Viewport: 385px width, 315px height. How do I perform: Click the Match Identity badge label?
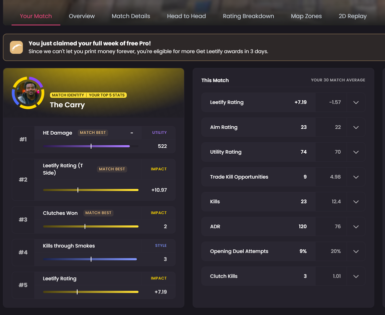[68, 95]
